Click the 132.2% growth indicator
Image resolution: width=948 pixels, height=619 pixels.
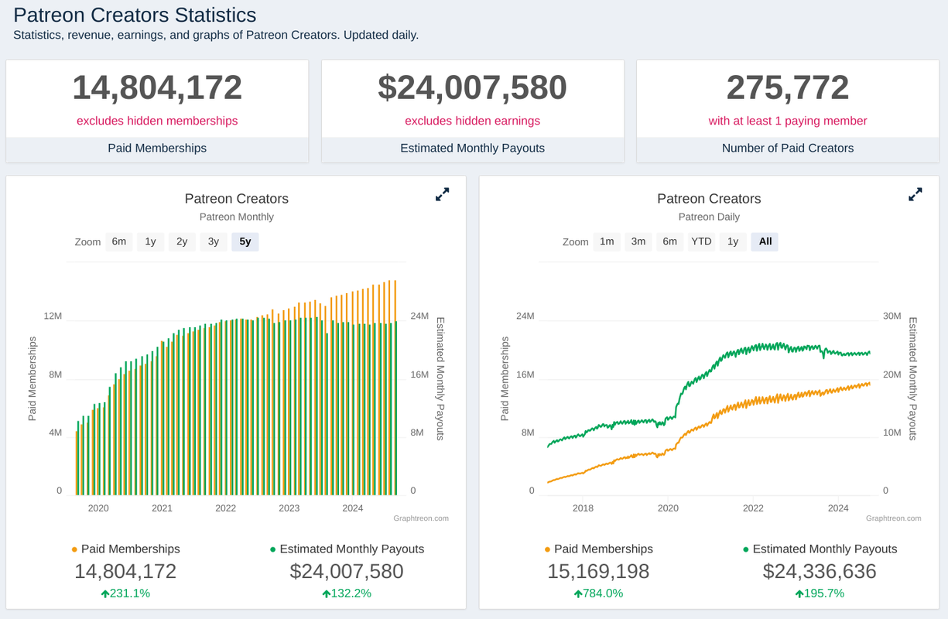tap(347, 593)
